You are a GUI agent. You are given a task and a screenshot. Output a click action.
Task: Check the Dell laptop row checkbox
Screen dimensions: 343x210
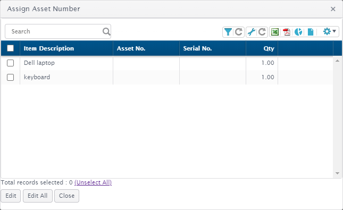[10, 63]
